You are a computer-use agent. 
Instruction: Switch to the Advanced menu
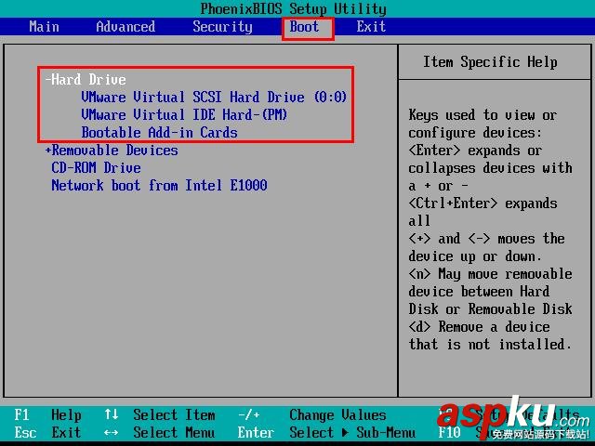(x=126, y=27)
